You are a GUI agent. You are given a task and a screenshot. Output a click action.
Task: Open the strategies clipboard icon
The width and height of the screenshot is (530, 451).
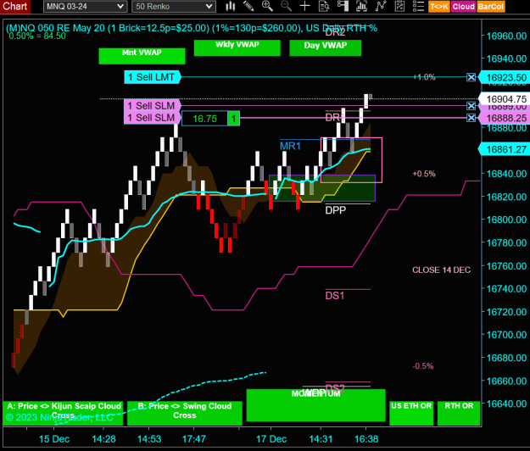click(399, 6)
